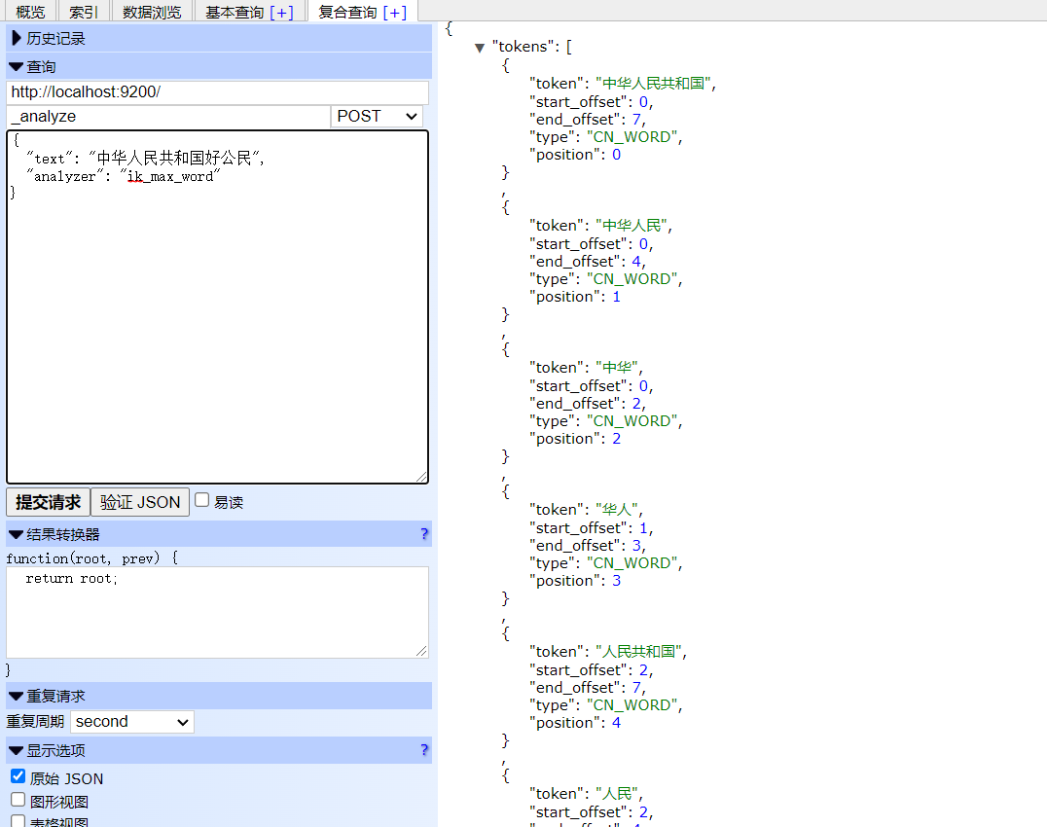Image resolution: width=1047 pixels, height=827 pixels.
Task: Open help for 结果转换器
Action: tap(424, 534)
